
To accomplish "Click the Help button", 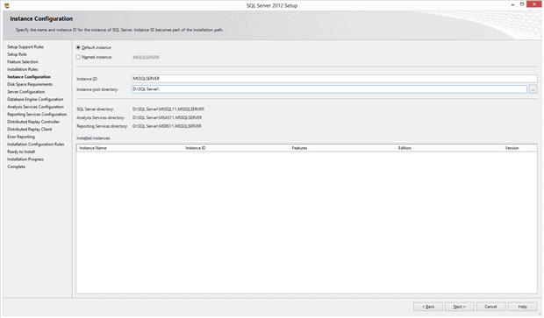I will pos(522,307).
